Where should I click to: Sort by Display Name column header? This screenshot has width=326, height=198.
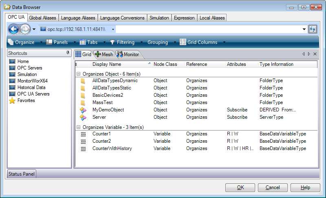tap(107, 64)
